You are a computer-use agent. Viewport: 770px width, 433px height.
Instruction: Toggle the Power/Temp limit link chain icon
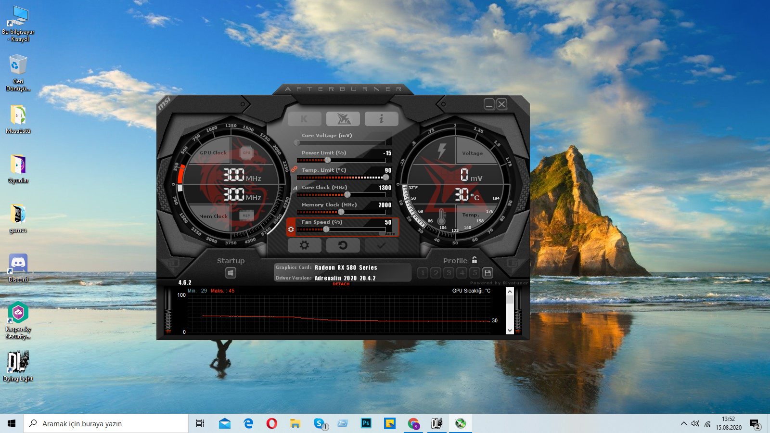point(294,169)
